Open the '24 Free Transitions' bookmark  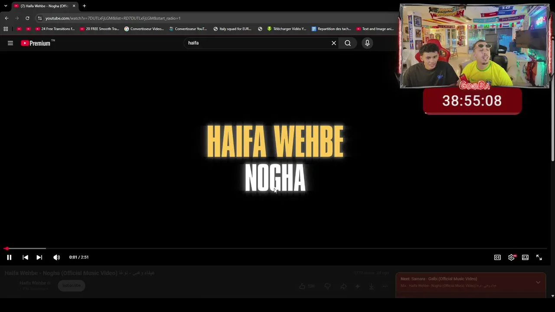[x=55, y=29]
